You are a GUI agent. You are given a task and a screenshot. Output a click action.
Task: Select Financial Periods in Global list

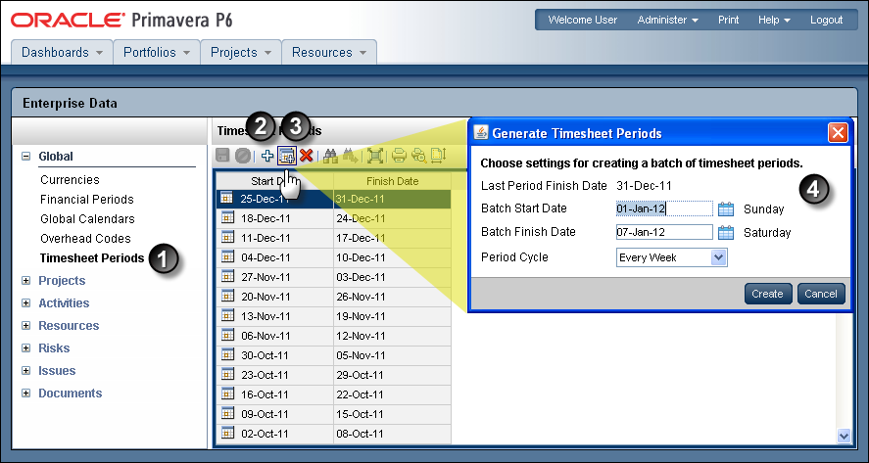87,200
